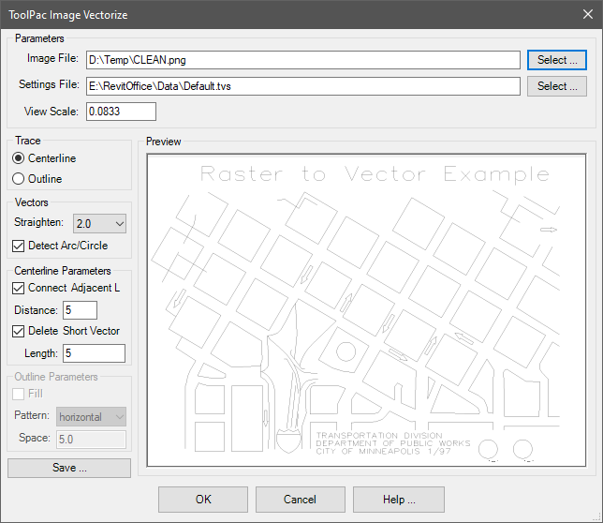Toggle Delete Short Vector checkbox
The height and width of the screenshot is (523, 603).
pyautogui.click(x=20, y=331)
